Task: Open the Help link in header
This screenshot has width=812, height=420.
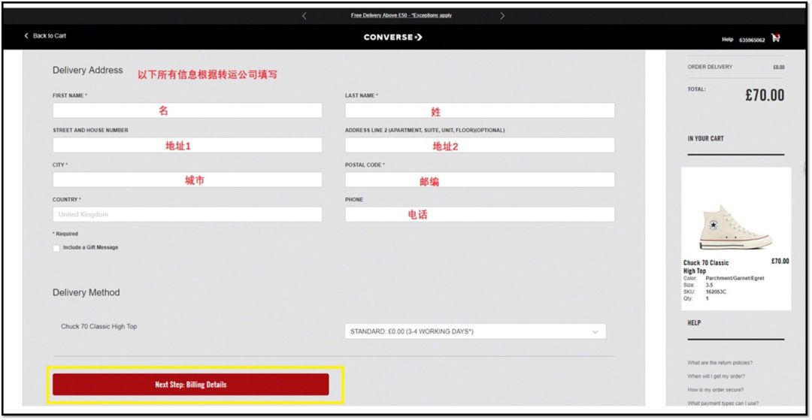Action: pos(728,39)
